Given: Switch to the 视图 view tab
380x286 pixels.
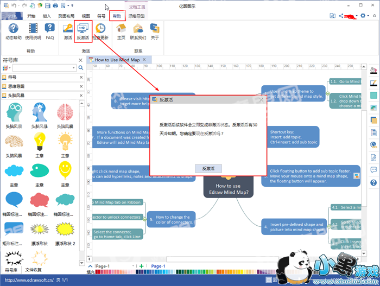Looking at the screenshot, I should tap(86, 16).
